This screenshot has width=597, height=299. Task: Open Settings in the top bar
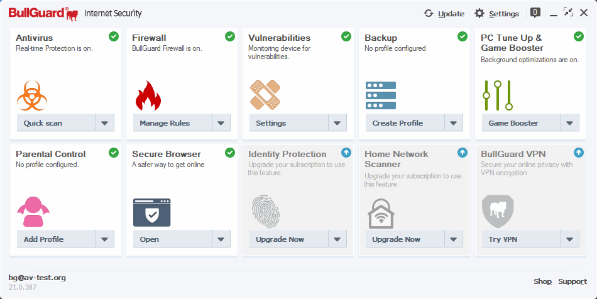coord(496,13)
